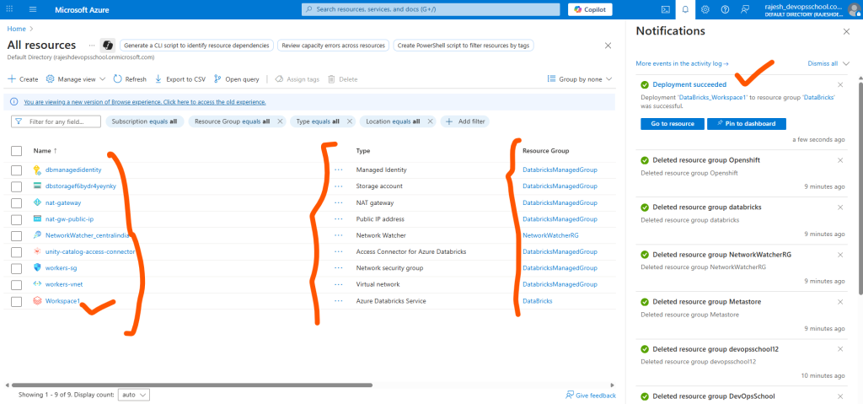Click the NetworkWatcher_centralindia resource icon
The image size is (863, 404).
pos(37,235)
